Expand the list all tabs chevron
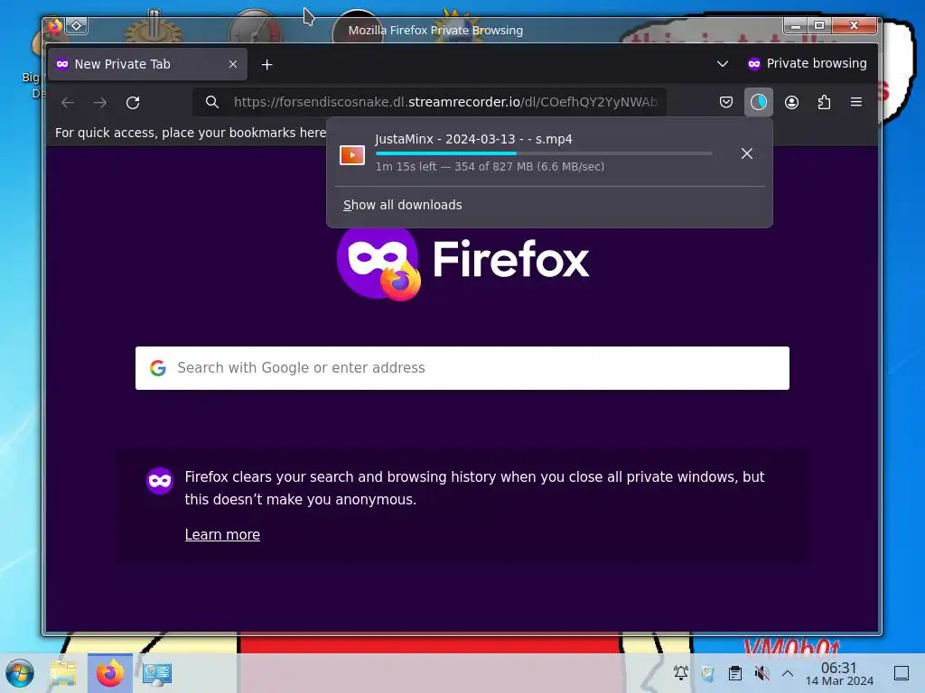Screen dimensions: 925x693 click(x=722, y=64)
